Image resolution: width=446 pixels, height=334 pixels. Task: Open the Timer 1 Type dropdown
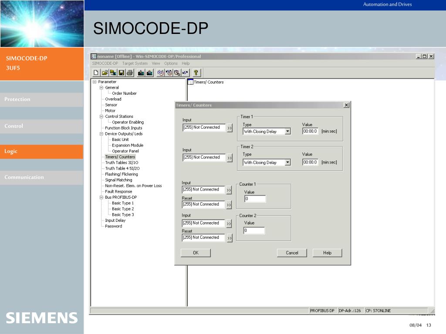click(x=287, y=131)
